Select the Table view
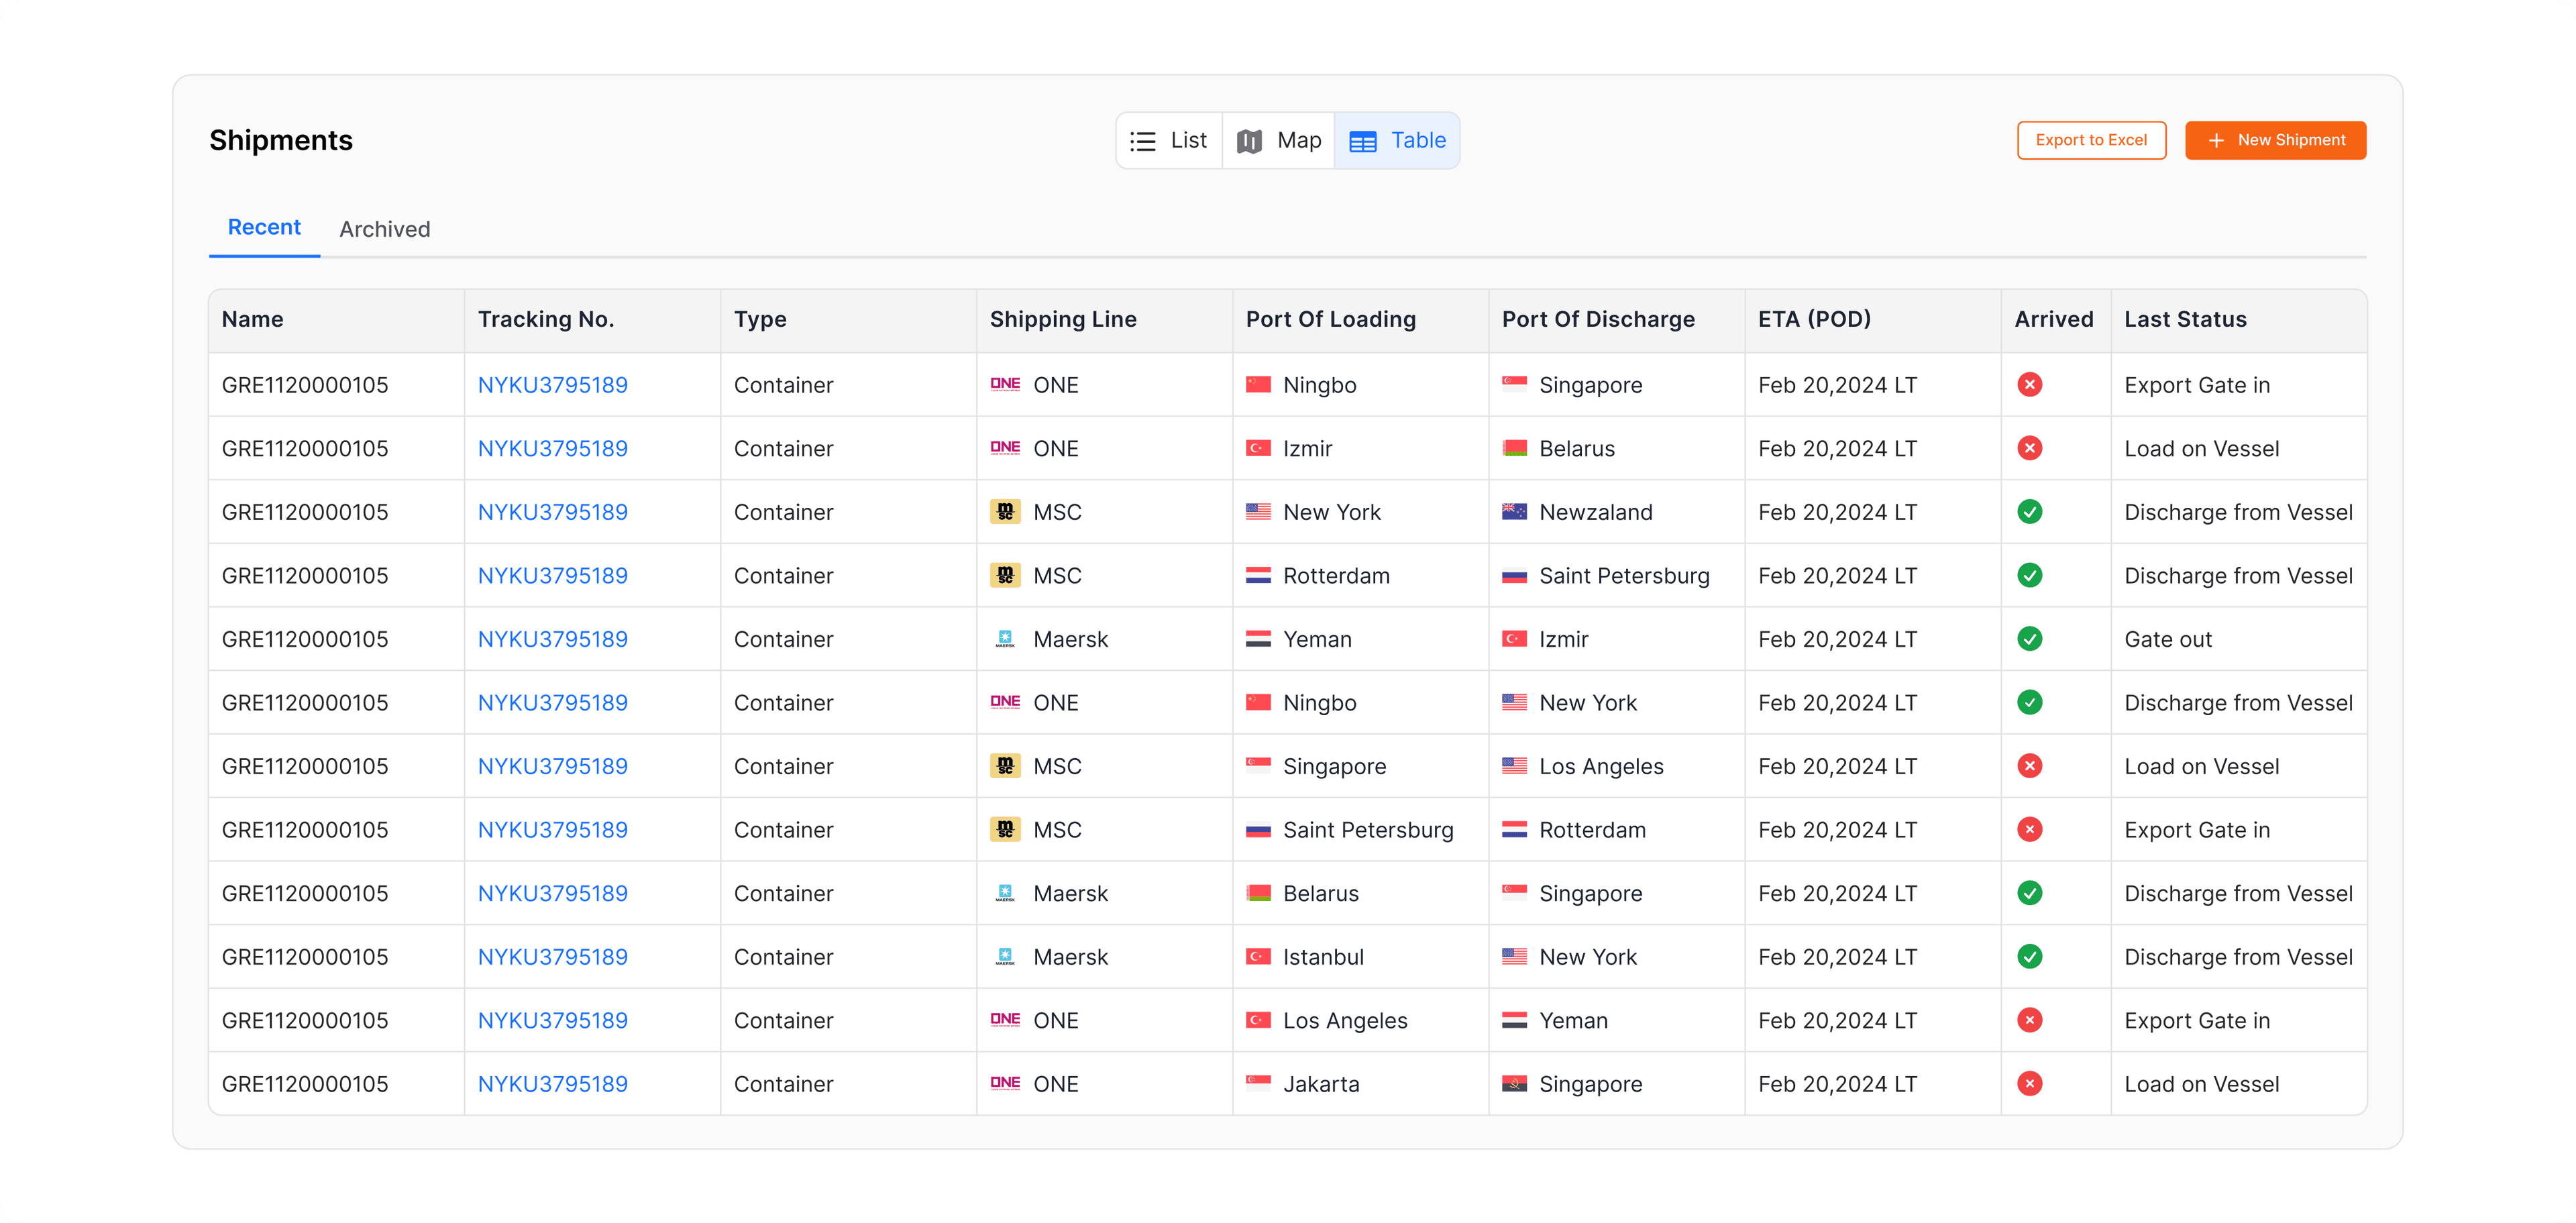 click(1396, 141)
